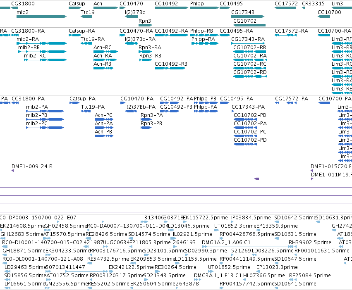The width and height of the screenshot is (352, 290).
Task: Click the Rpn3-PB protein label
Action: coord(151,124)
